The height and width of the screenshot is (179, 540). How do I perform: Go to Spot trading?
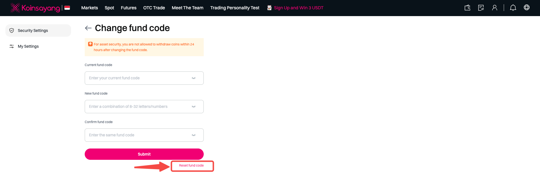[x=109, y=8]
